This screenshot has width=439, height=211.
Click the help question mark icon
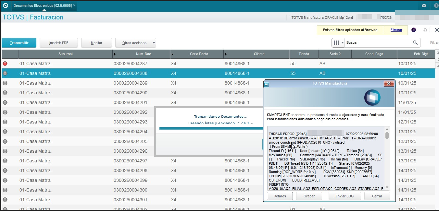pyautogui.click(x=436, y=5)
